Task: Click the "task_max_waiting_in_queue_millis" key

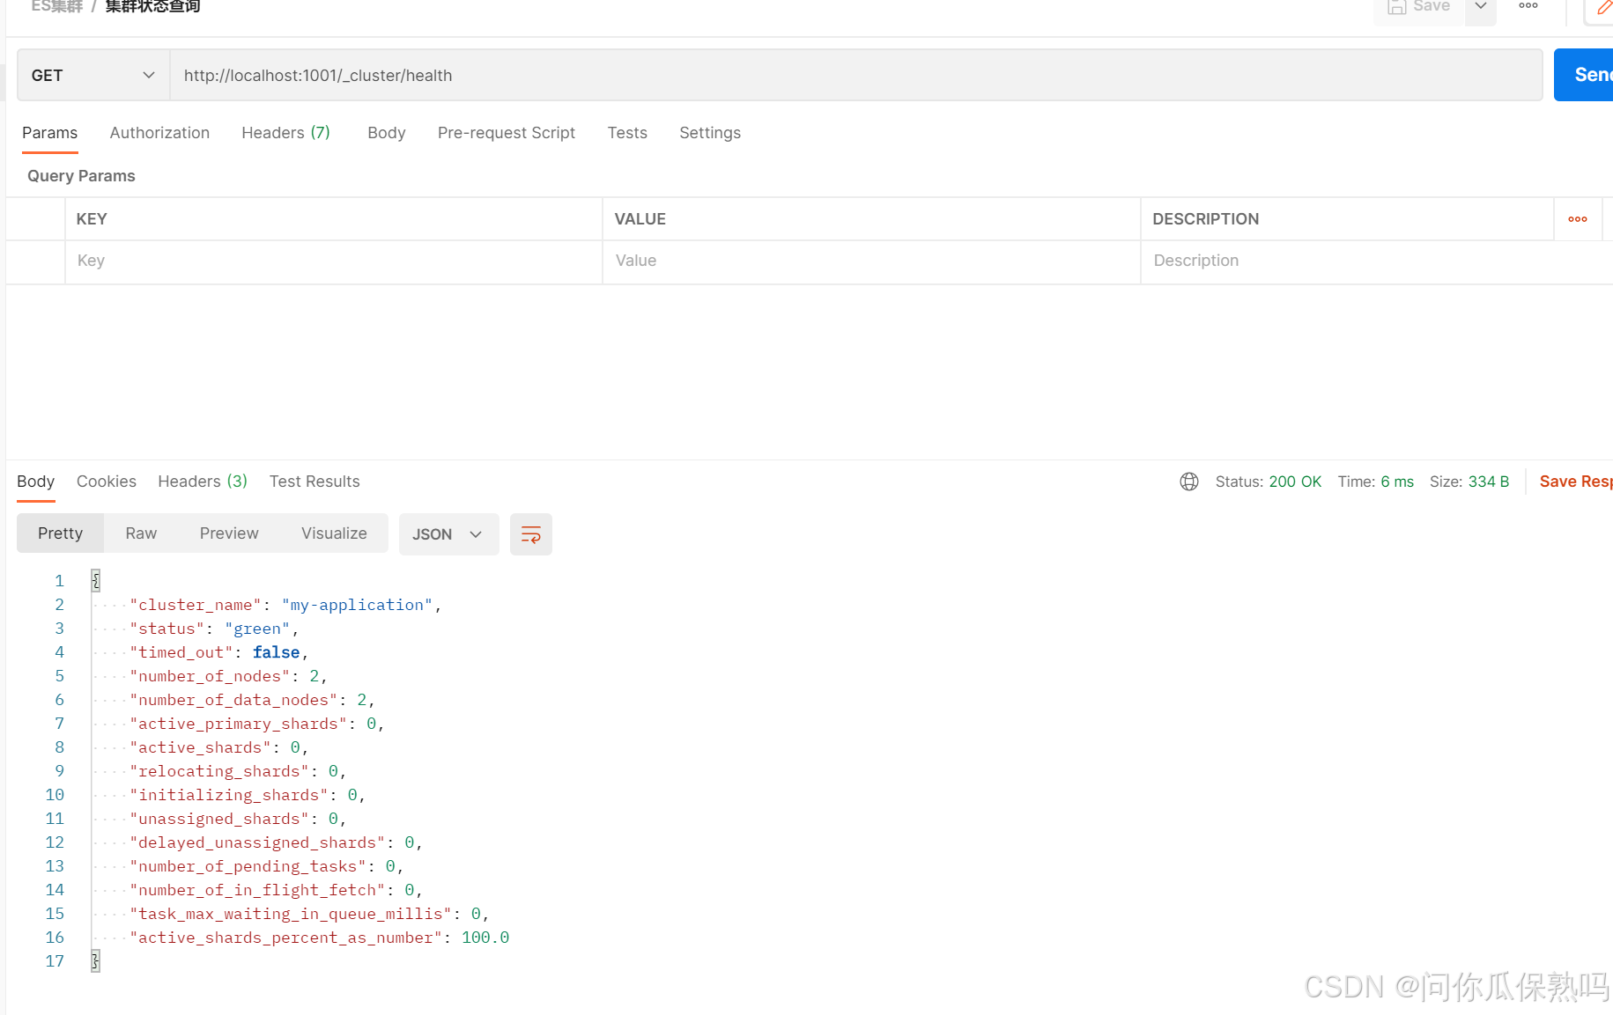Action: point(291,914)
